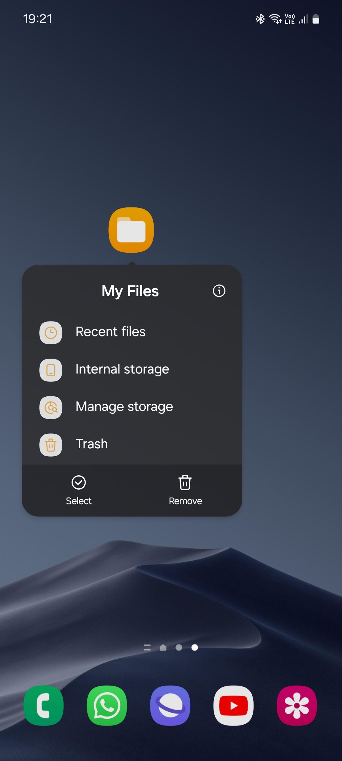The width and height of the screenshot is (342, 761).
Task: Tap the My Files popup title
Action: pyautogui.click(x=130, y=291)
